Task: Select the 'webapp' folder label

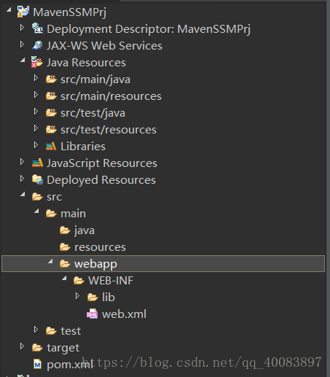Action: pos(95,264)
